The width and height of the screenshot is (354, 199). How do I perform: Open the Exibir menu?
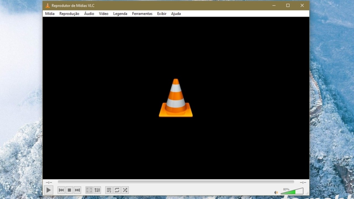coord(162,14)
